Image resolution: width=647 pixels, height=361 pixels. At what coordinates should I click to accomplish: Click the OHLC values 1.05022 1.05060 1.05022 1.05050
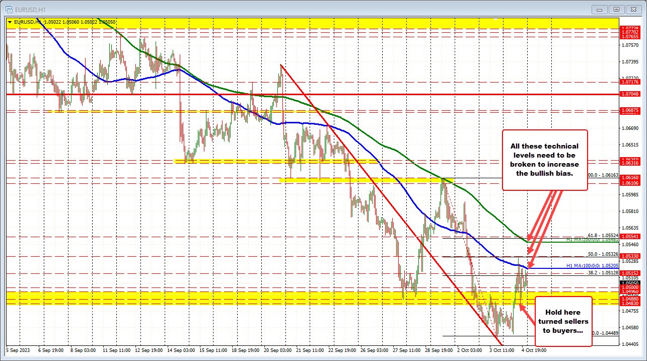81,22
